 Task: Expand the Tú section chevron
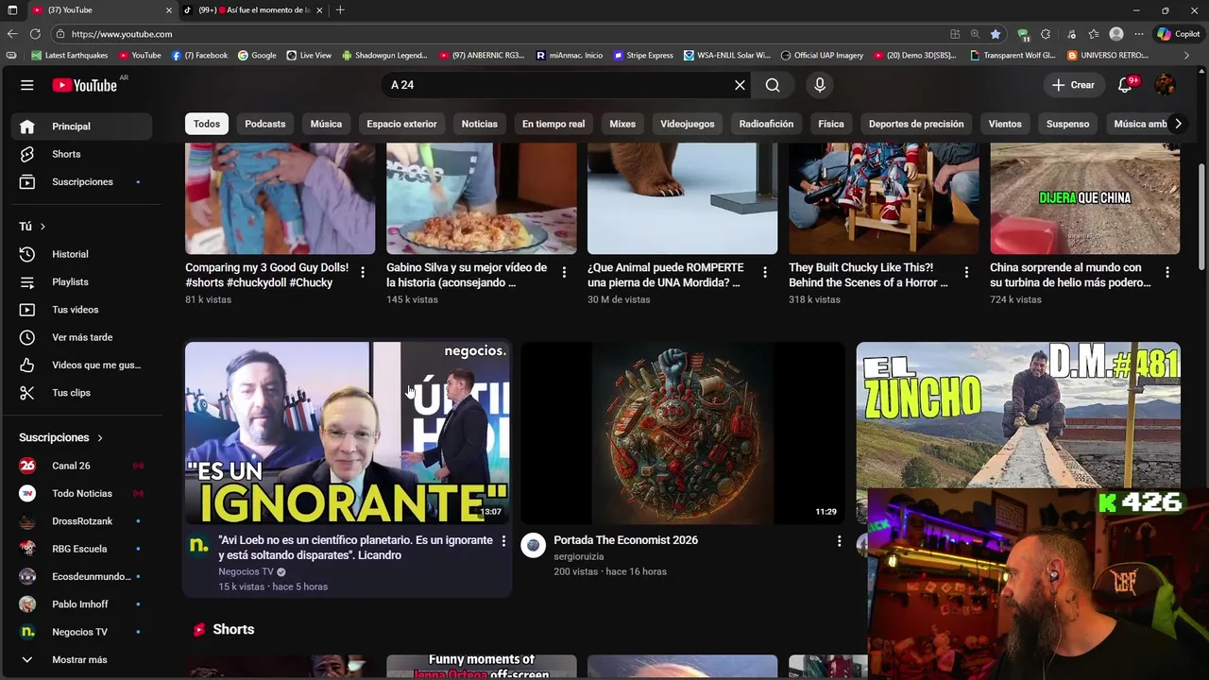(43, 227)
